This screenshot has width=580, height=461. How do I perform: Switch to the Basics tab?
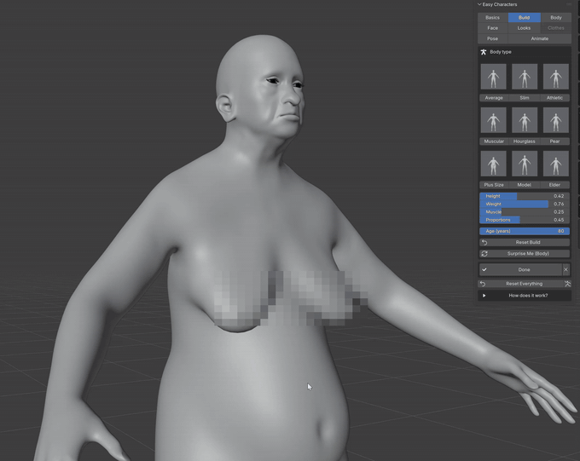coord(493,17)
